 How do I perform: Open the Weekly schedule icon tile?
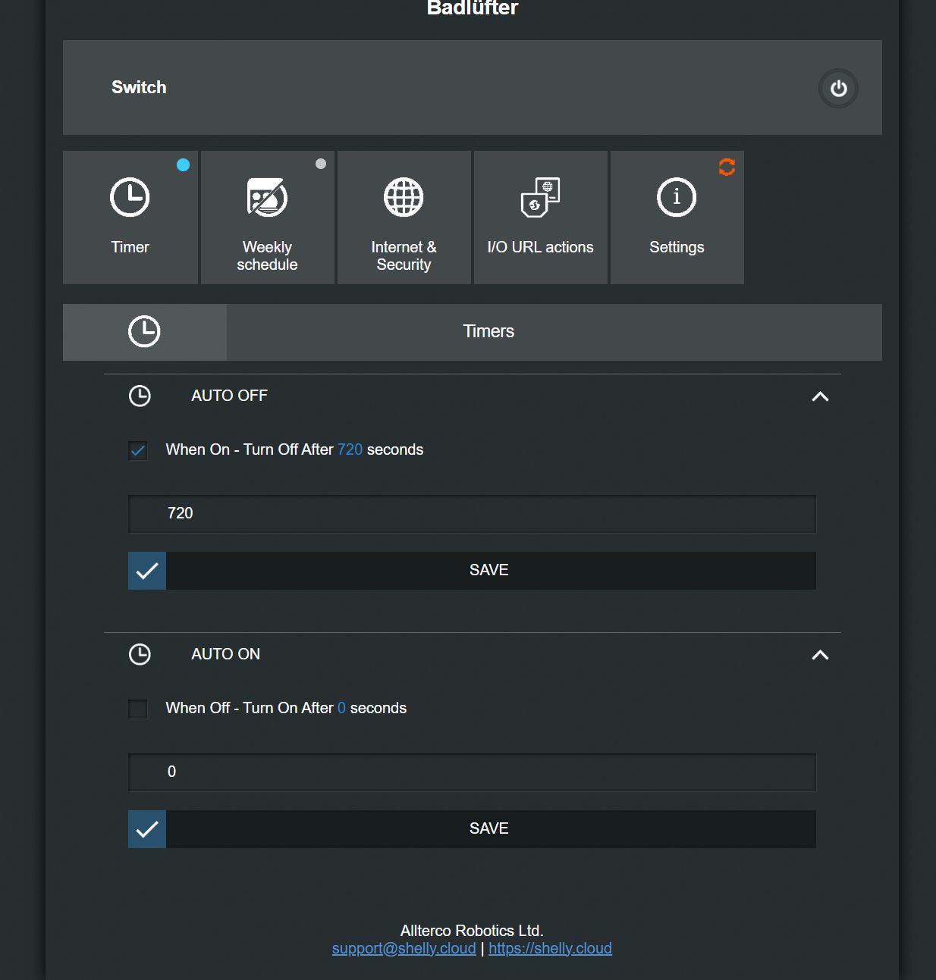(267, 198)
